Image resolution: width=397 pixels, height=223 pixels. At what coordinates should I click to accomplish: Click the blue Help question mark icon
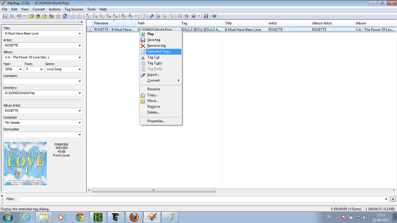pyautogui.click(x=214, y=16)
